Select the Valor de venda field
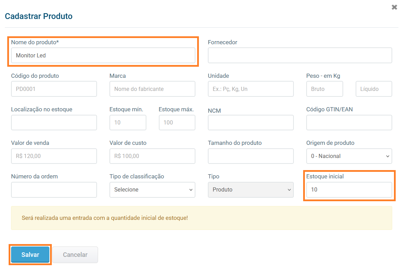 pyautogui.click(x=54, y=156)
